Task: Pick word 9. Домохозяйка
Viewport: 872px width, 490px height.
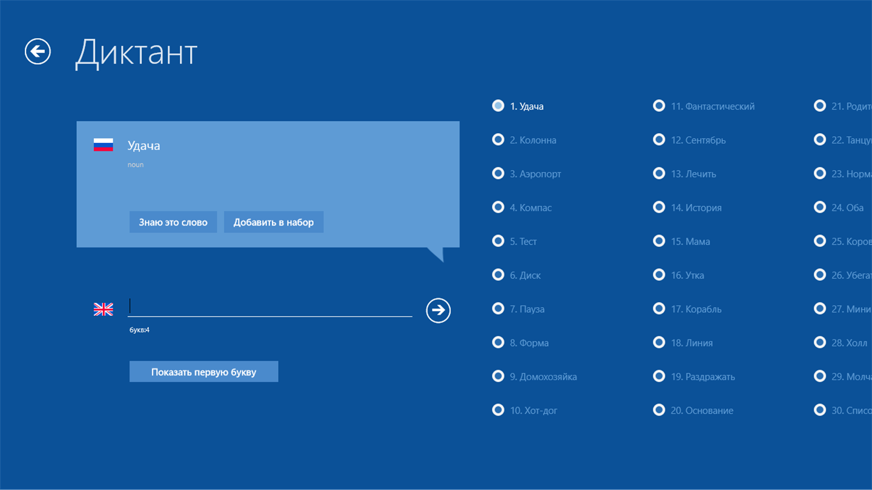Action: pos(535,377)
